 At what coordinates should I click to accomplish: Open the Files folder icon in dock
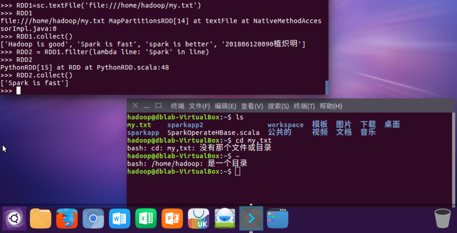[x=41, y=218]
